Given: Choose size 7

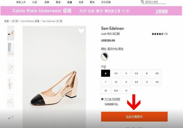Looking at the screenshot, I should click(105, 82).
